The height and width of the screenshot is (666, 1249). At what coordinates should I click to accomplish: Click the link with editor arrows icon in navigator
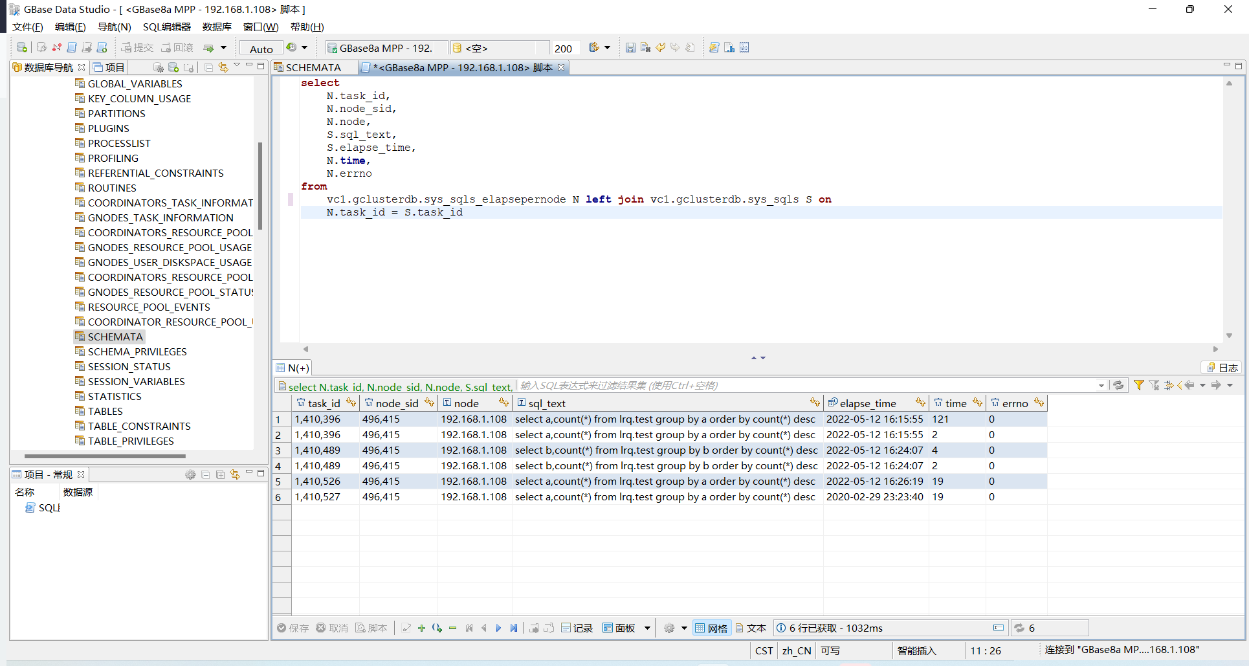(x=223, y=67)
